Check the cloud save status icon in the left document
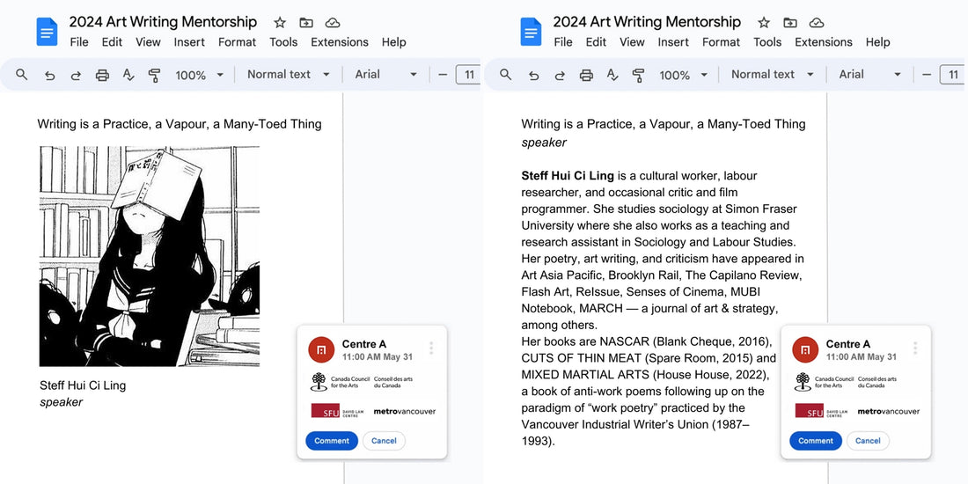The image size is (968, 484). 333,23
